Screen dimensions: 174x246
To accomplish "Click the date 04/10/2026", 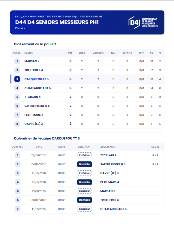I will [39, 164].
